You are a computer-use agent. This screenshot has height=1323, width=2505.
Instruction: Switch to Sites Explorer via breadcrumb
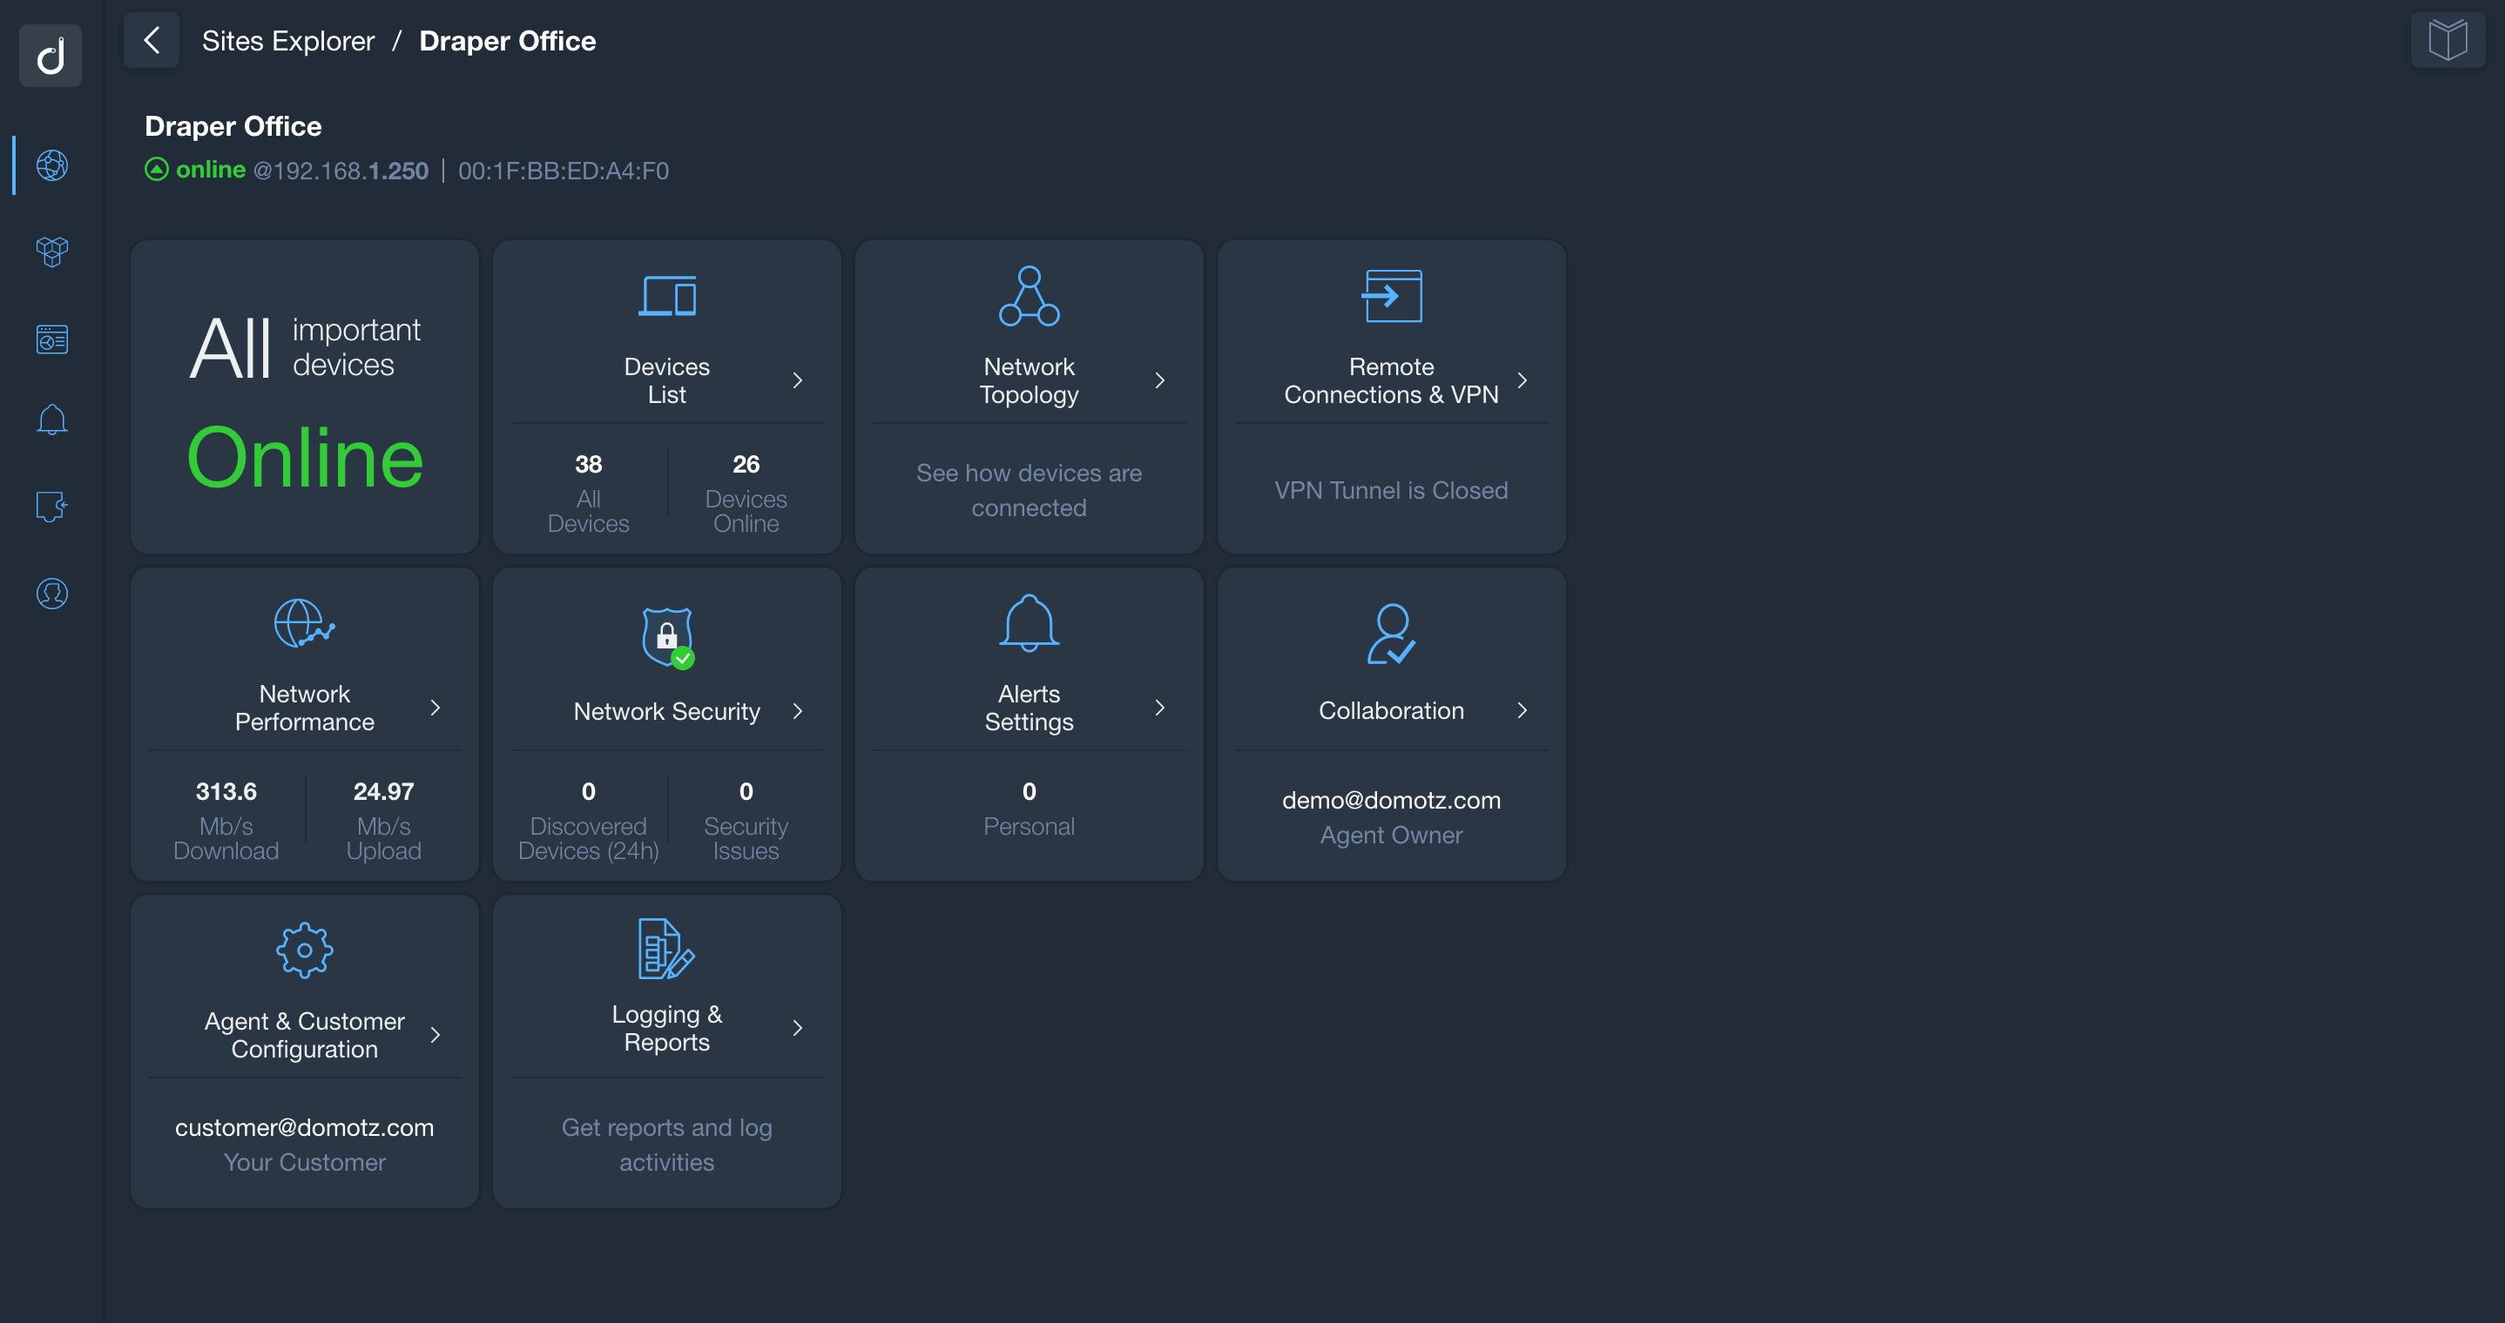pyautogui.click(x=287, y=41)
